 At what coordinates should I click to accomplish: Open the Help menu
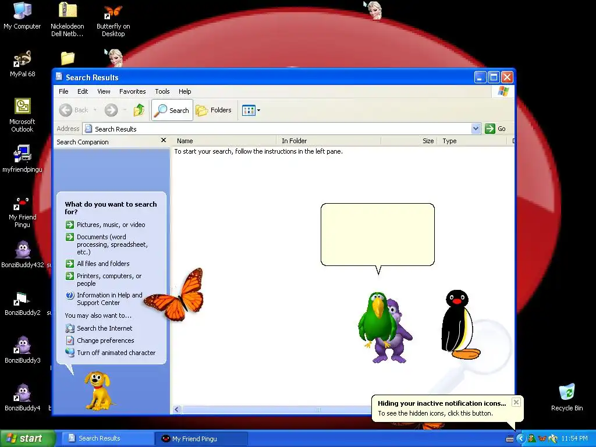pyautogui.click(x=185, y=91)
